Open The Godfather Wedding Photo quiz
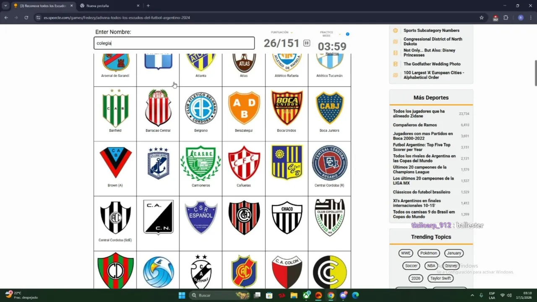This screenshot has height=302, width=537. (x=432, y=64)
